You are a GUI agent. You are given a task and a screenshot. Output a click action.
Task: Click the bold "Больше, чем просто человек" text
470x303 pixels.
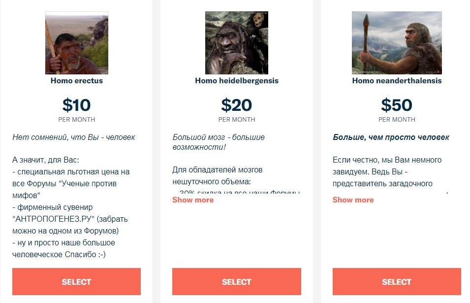coord(391,137)
